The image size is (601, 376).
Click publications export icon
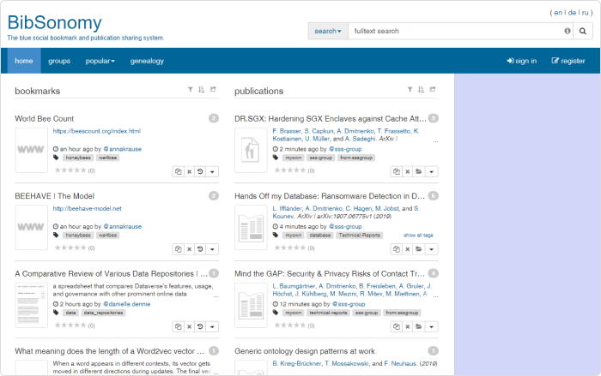pyautogui.click(x=433, y=89)
